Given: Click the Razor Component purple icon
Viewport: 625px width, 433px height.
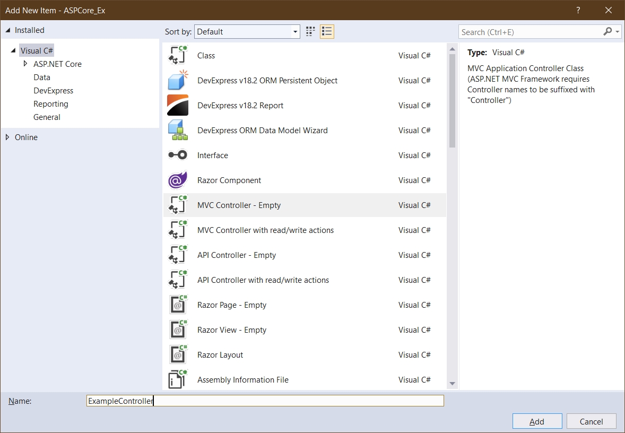Looking at the screenshot, I should (177, 180).
